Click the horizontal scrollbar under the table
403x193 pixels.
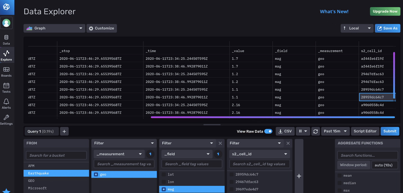click(x=273, y=117)
